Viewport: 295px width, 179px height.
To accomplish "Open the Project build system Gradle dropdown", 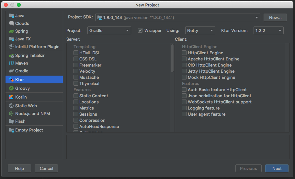I will 109,30.
